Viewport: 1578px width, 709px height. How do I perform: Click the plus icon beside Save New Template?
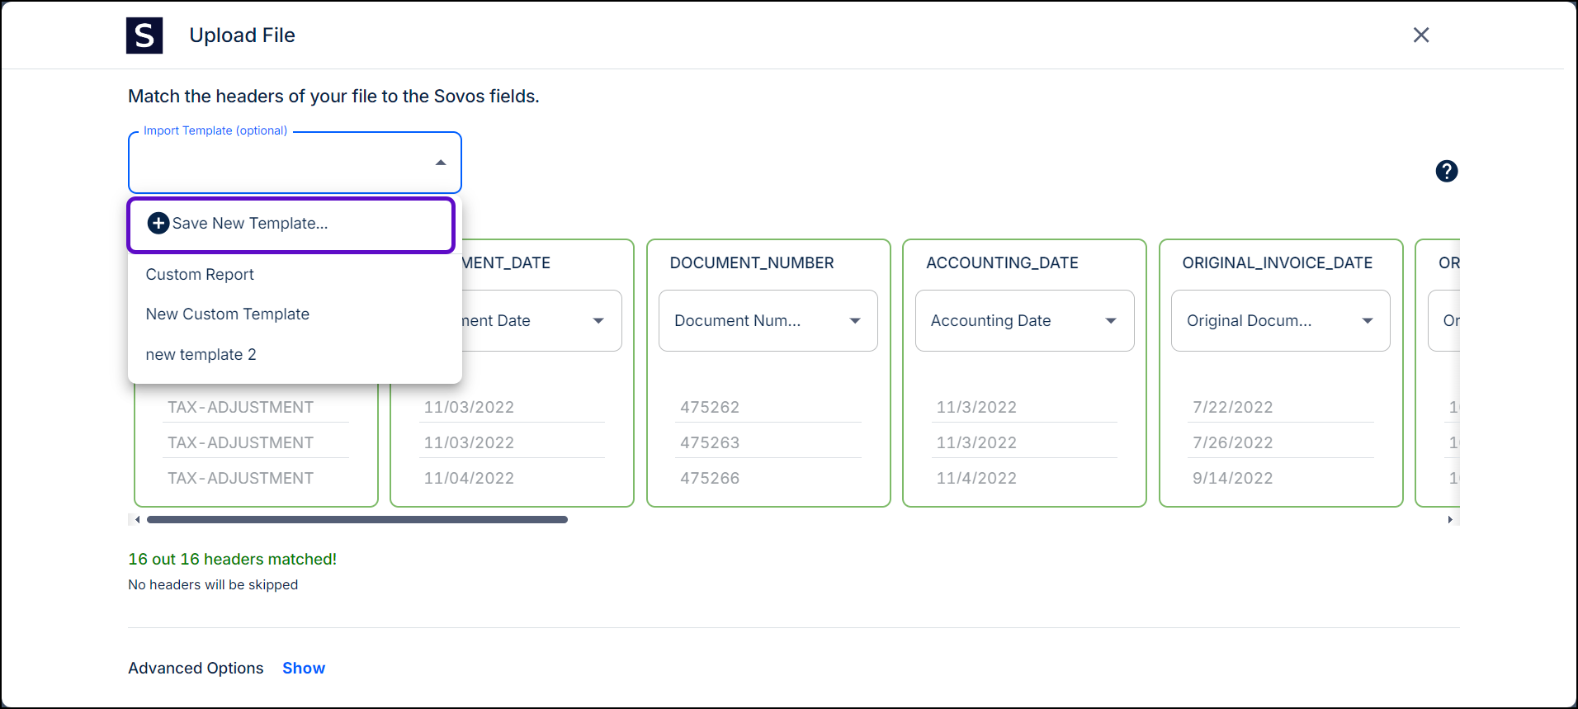point(158,224)
